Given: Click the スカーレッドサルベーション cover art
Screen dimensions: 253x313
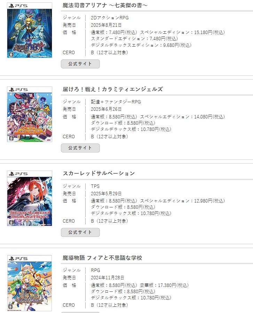Looking at the screenshot, I should 30,198.
